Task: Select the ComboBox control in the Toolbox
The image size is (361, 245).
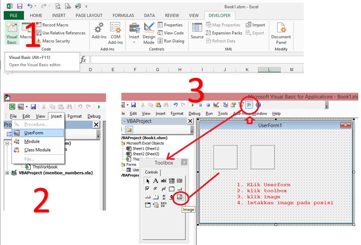Action: tap(172, 181)
